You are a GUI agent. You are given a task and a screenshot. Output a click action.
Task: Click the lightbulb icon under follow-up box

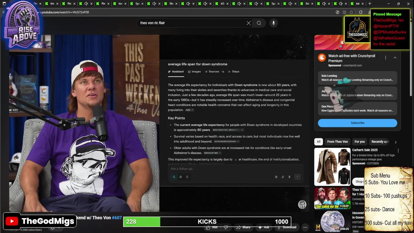(x=187, y=177)
